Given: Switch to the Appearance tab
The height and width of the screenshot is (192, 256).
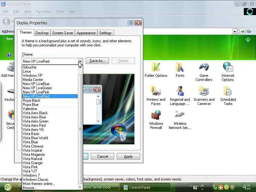Looking at the screenshot, I should (x=86, y=33).
